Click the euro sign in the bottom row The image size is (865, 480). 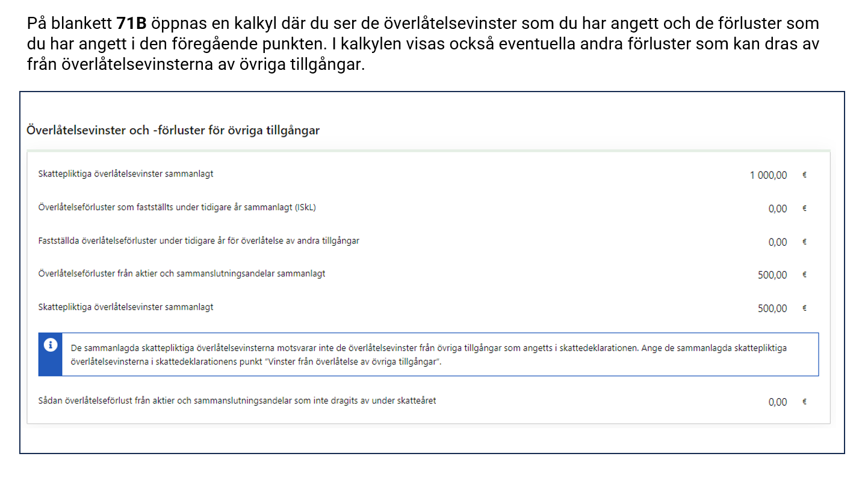(x=804, y=402)
